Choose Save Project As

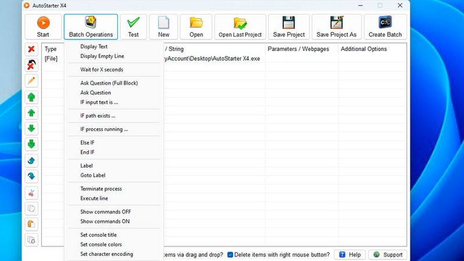click(336, 27)
